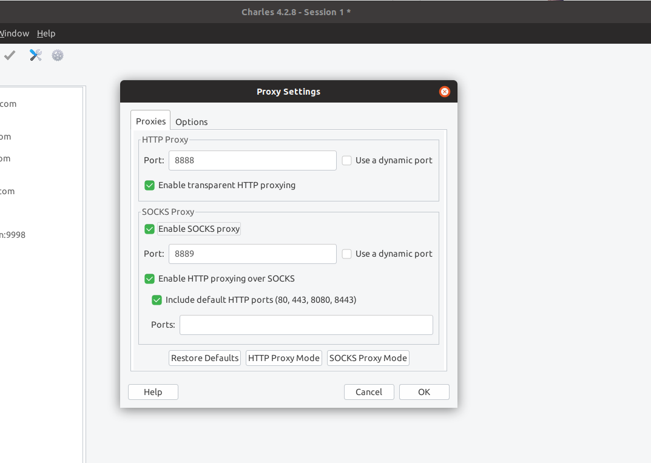The width and height of the screenshot is (651, 463).
Task: Toggle Enable transparent HTTP proxying
Action: pos(149,185)
